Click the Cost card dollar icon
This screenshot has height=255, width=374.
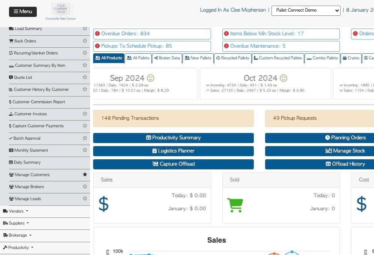[361, 204]
